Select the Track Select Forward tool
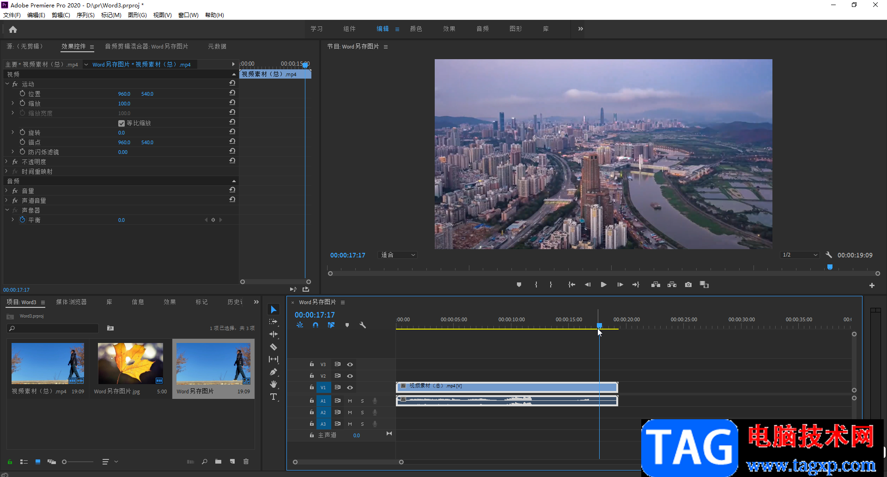This screenshot has height=477, width=887. [273, 322]
